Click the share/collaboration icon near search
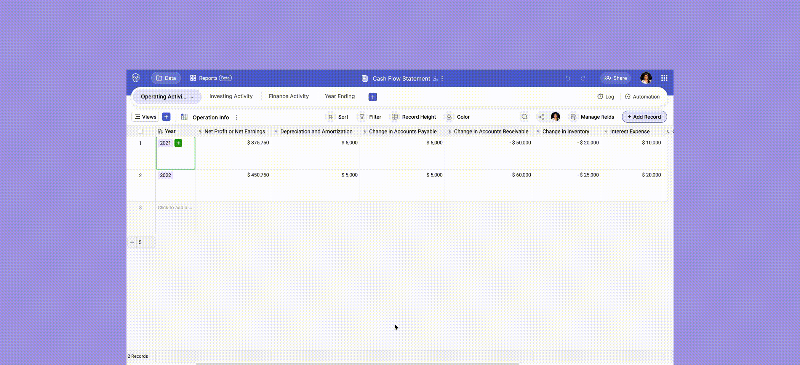800x365 pixels. click(x=541, y=117)
